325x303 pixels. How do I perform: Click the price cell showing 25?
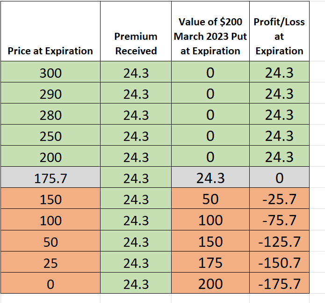click(51, 263)
